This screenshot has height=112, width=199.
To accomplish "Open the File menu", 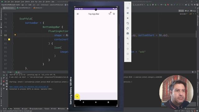I will (6, 2).
